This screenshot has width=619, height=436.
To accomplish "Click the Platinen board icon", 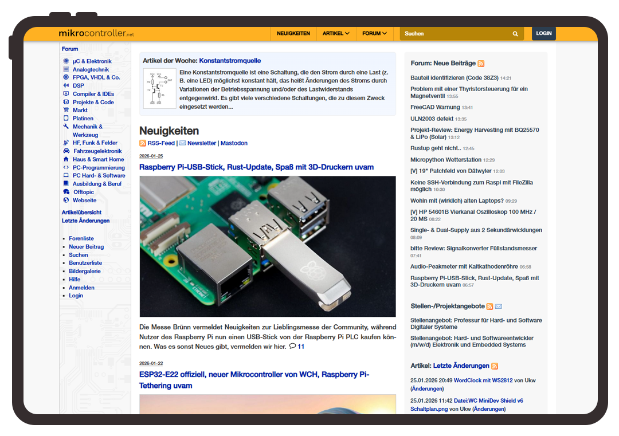I will 66,119.
